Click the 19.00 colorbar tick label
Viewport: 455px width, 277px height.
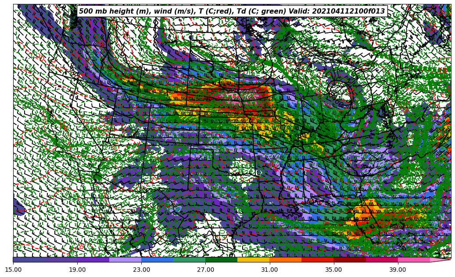pos(78,270)
